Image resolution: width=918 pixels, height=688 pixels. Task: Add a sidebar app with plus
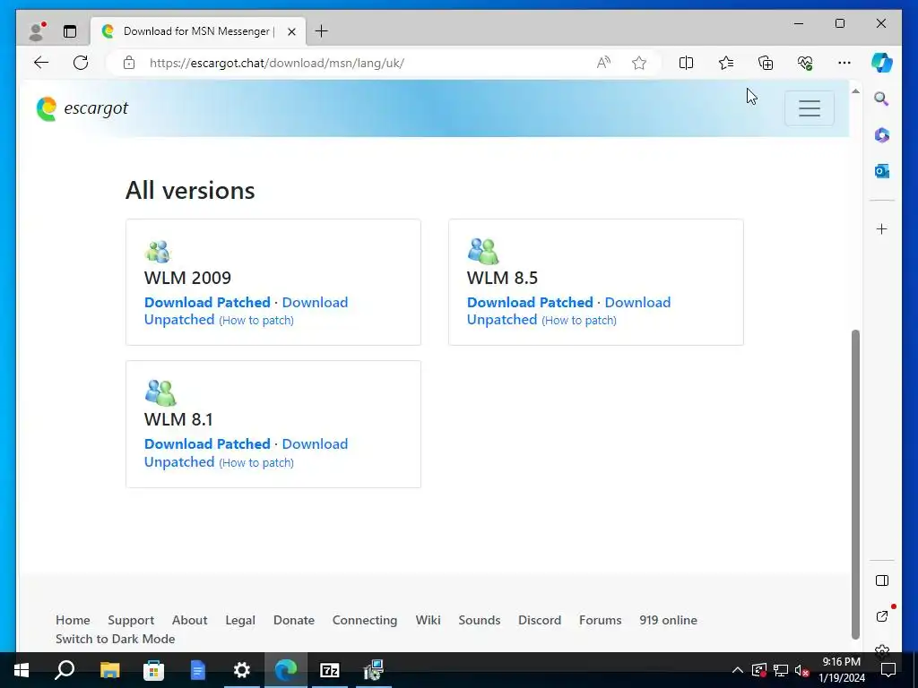(x=882, y=228)
